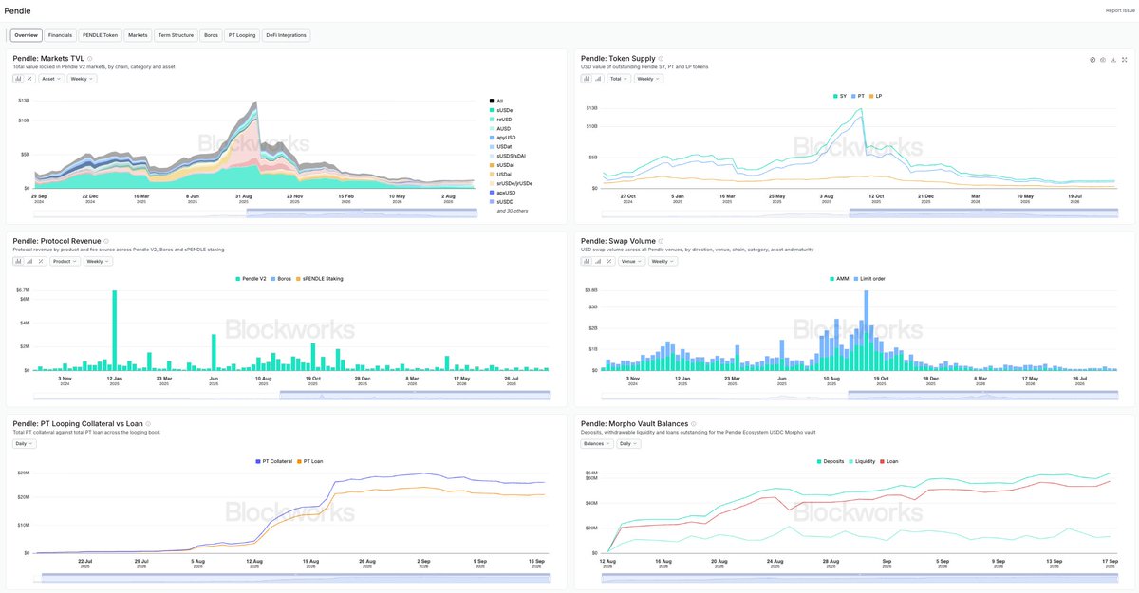Toggle the All series in TVL legend
1139x593 pixels.
tap(496, 100)
